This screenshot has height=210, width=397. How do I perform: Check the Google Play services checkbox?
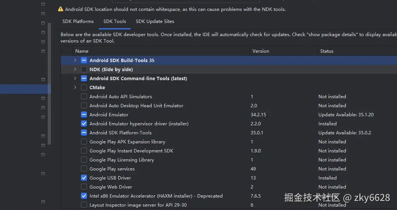point(84,169)
